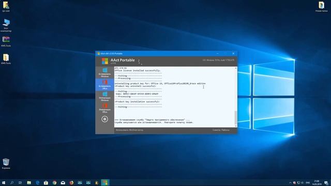Close the AAct Portable window
Viewport: 331px width, 186px height.
click(233, 54)
